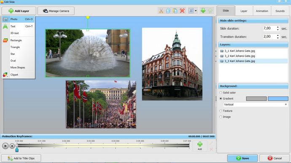Viewport: 291px width, 163px height.
Task: Click the blue gradient color swatch
Action: pyautogui.click(x=278, y=99)
